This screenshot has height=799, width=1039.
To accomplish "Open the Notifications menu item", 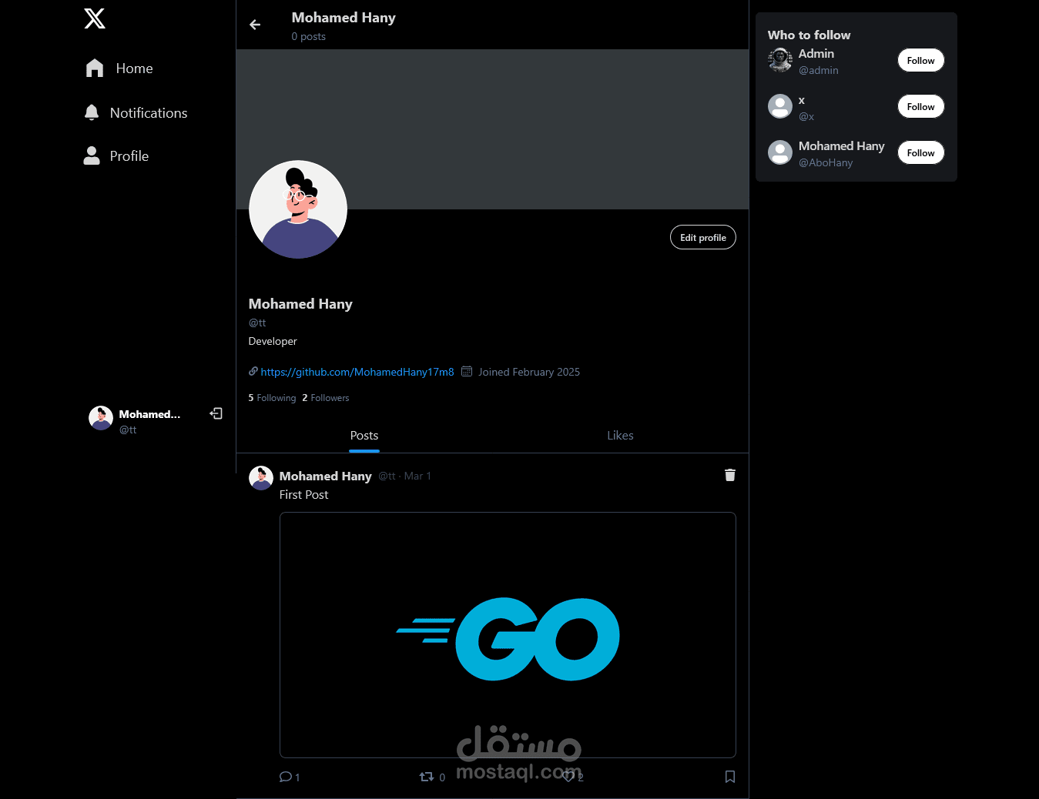I will (x=136, y=113).
